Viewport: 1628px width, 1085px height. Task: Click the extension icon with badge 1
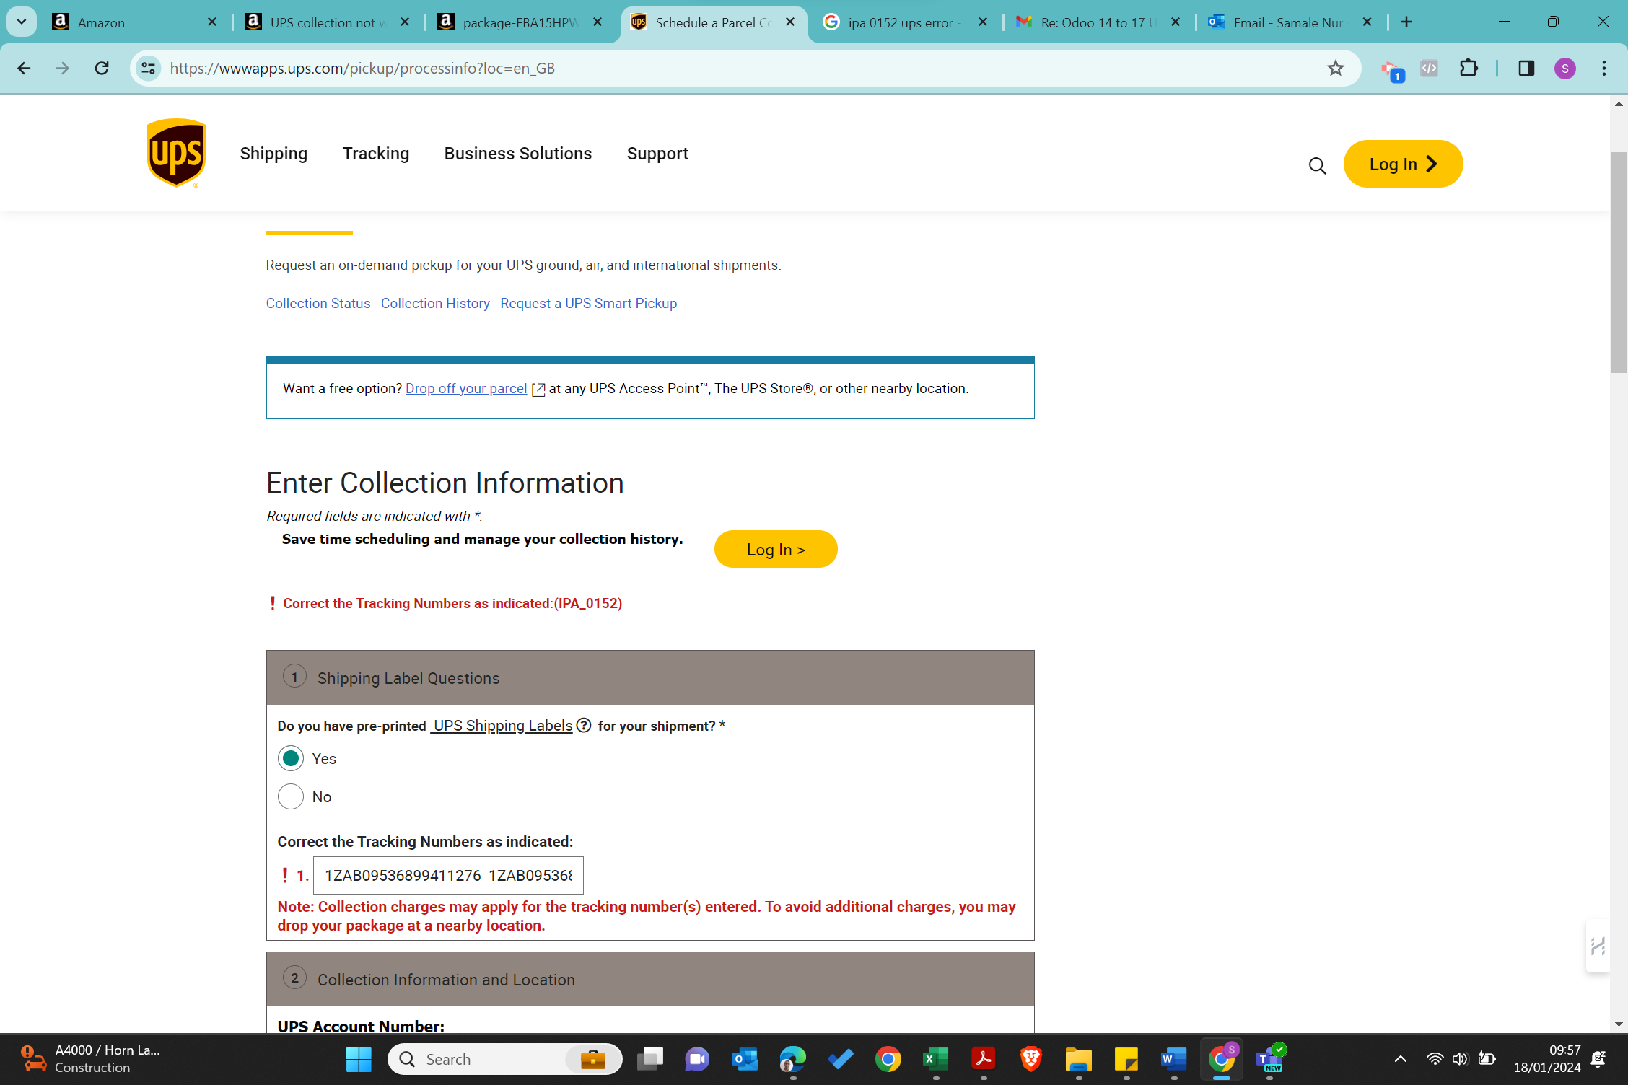(1392, 70)
